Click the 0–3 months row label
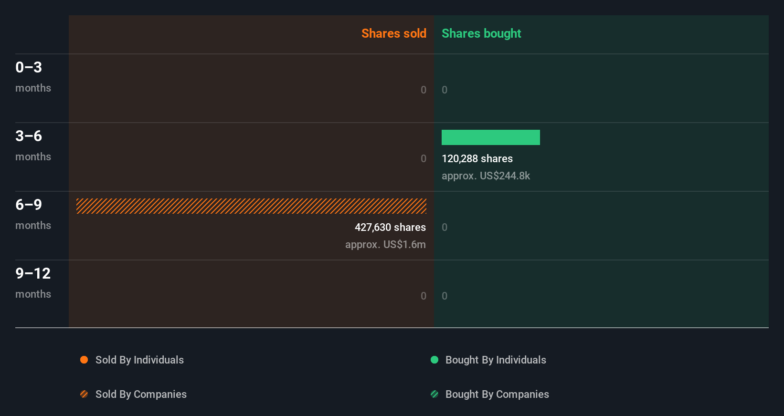Image resolution: width=784 pixels, height=416 pixels. pos(33,76)
